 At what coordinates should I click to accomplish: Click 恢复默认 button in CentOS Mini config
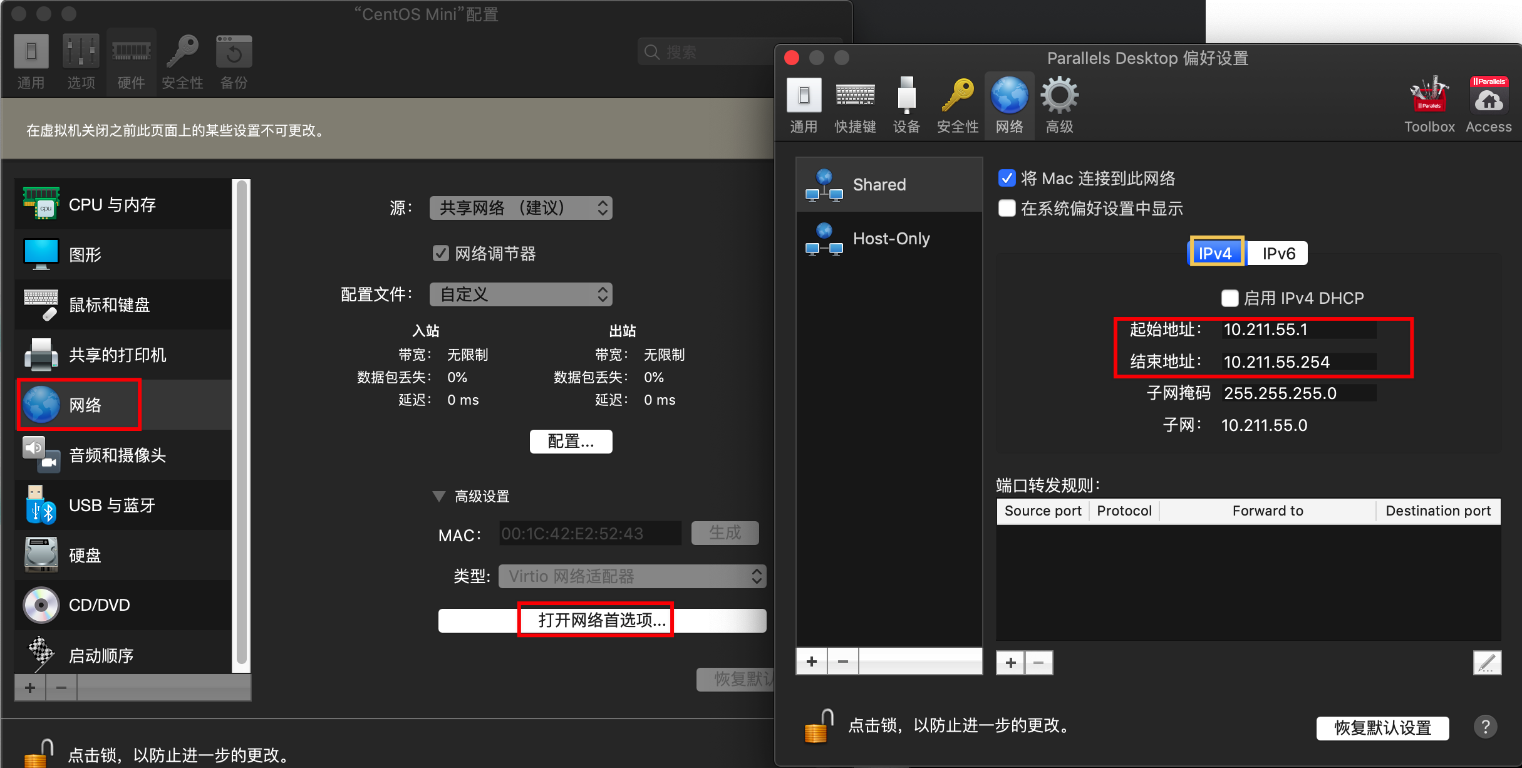tap(736, 679)
